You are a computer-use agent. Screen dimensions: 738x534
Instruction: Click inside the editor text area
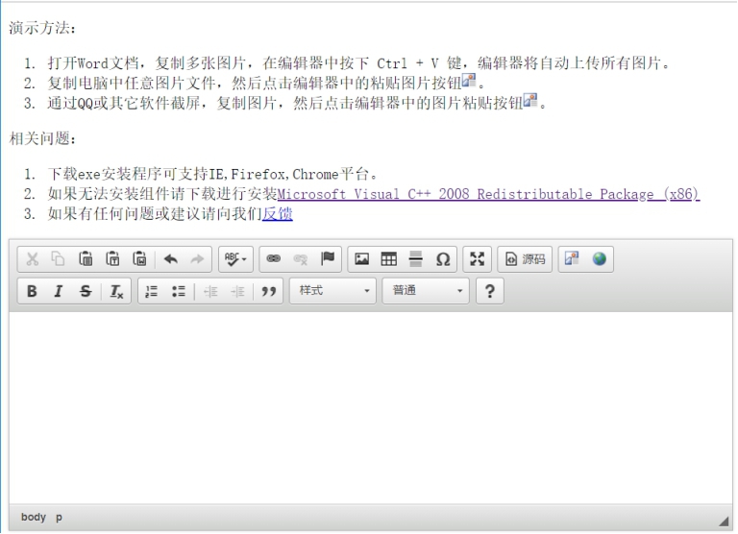pos(370,408)
